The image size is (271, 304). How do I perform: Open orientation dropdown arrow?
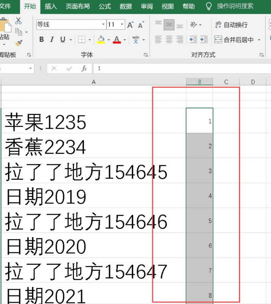tap(200, 25)
